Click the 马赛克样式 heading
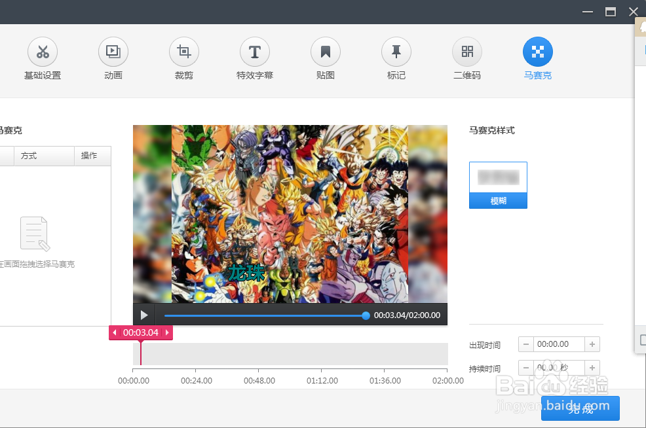This screenshot has height=428, width=646. 492,130
